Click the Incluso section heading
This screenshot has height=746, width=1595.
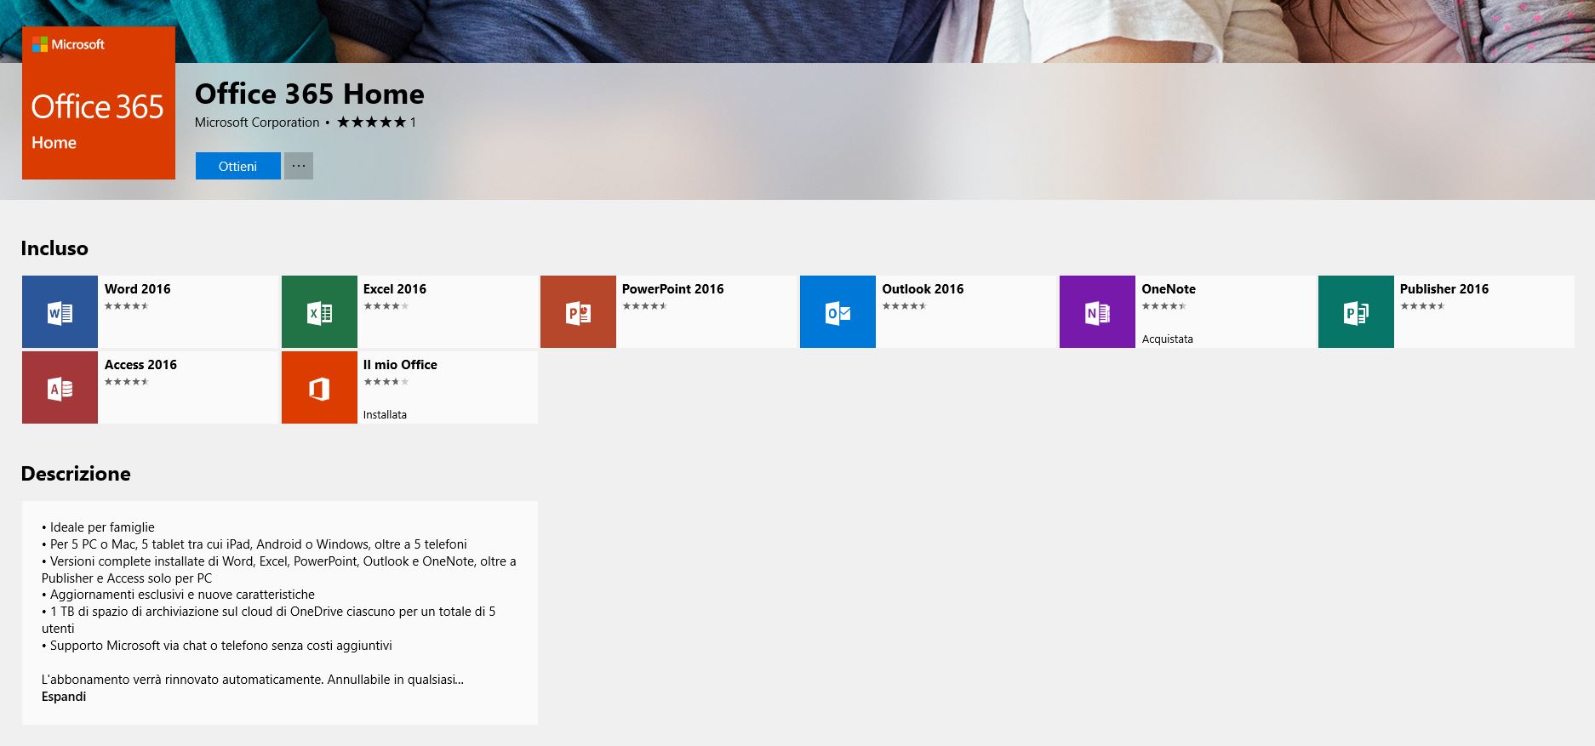(54, 248)
